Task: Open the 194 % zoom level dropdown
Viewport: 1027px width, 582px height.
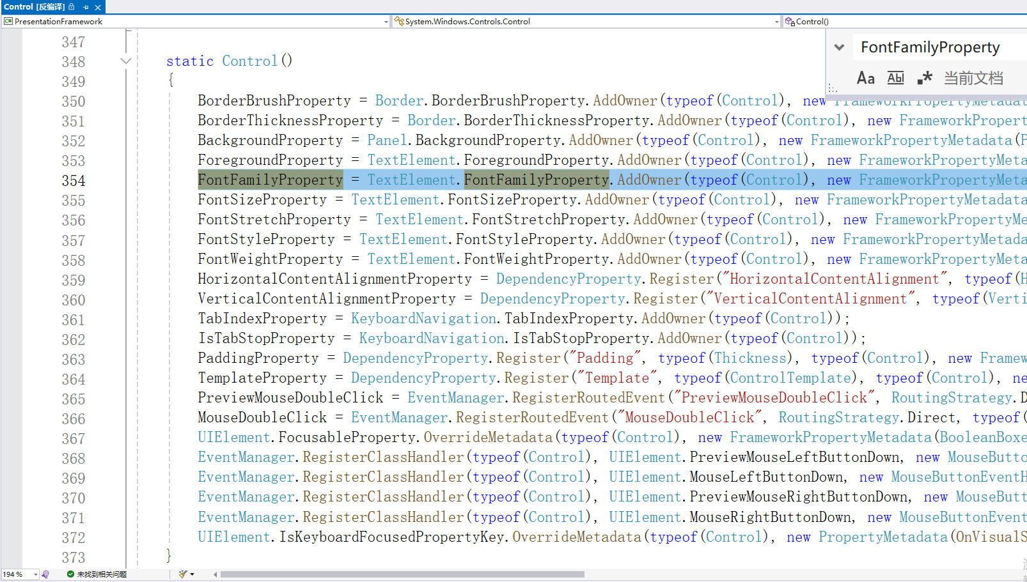Action: (35, 574)
